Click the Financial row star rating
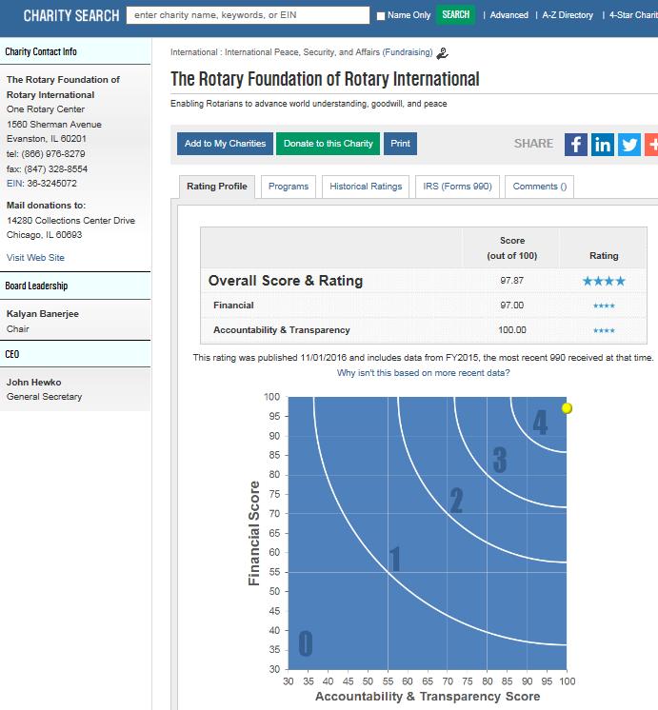Screen dimensions: 658x710 point(604,306)
